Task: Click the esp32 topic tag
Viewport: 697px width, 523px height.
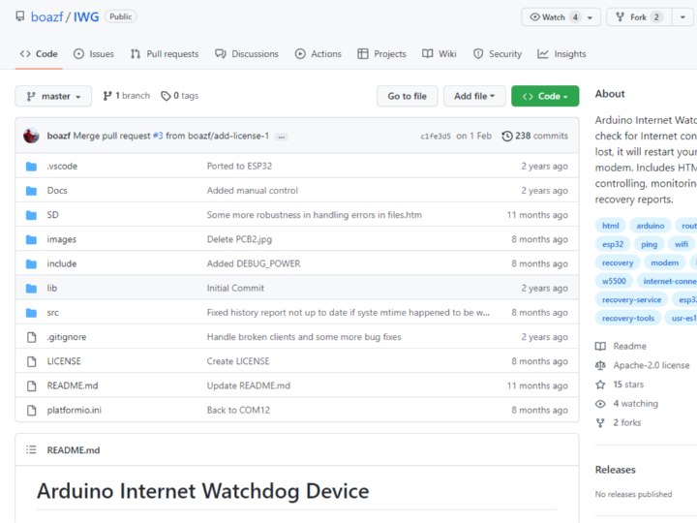Action: coord(613,244)
